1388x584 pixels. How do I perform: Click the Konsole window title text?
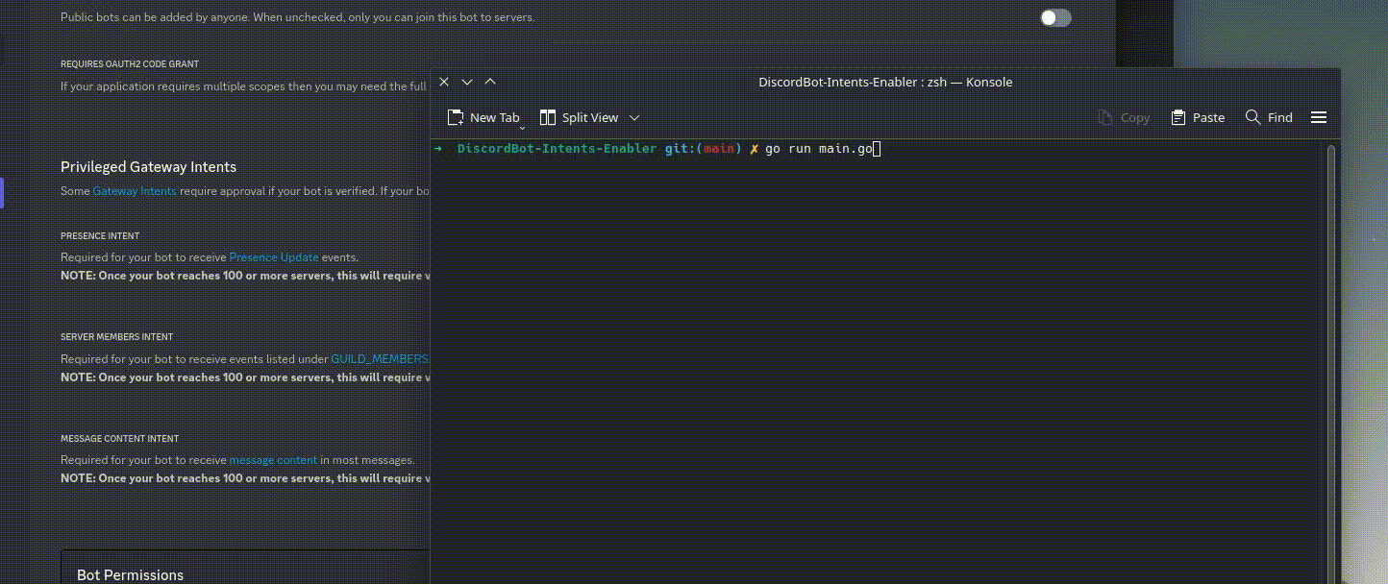[x=885, y=82]
